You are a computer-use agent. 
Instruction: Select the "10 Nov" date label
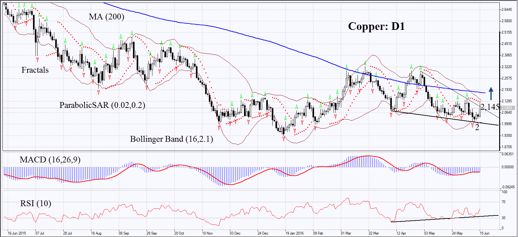tap(207, 233)
